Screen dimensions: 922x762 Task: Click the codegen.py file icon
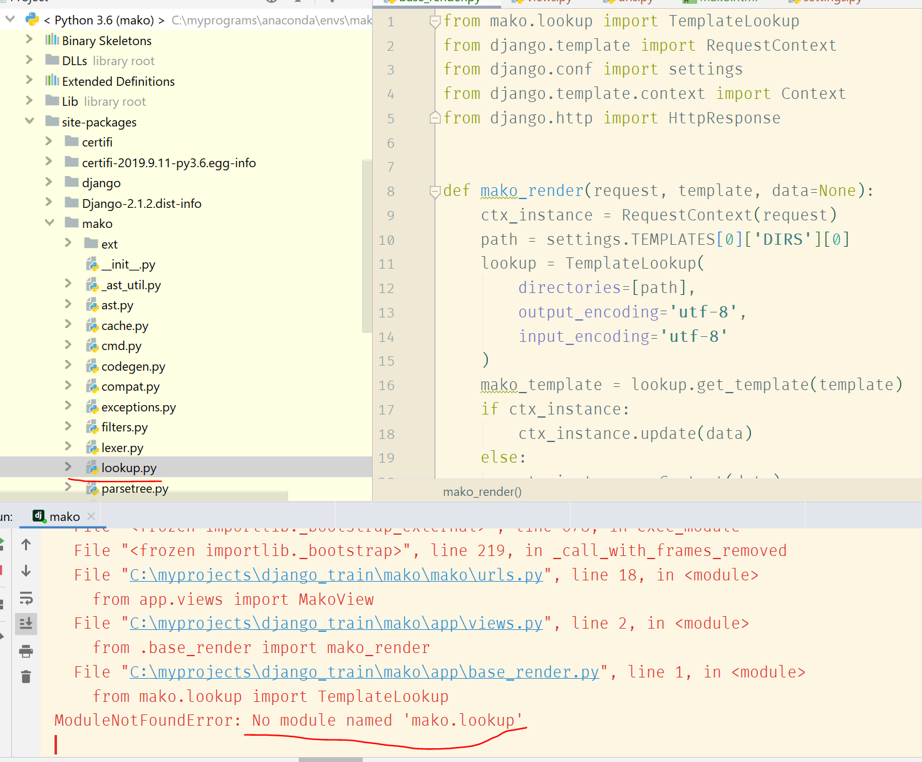coord(92,366)
